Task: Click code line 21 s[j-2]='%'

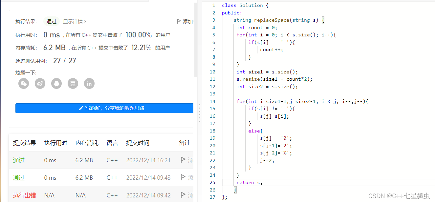Action: tap(276, 153)
